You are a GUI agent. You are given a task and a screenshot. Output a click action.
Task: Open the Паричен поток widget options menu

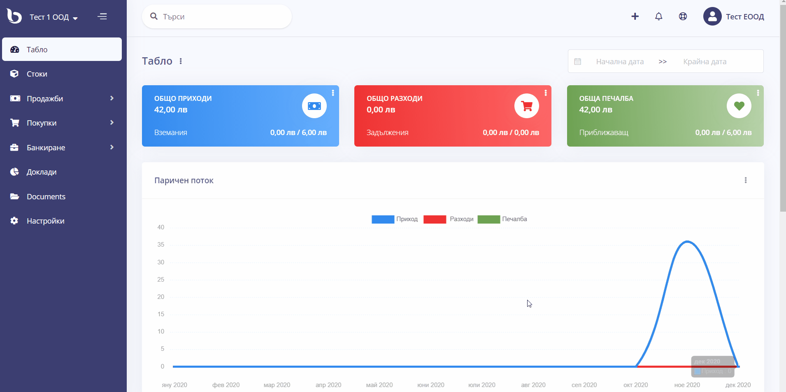point(746,180)
